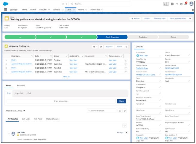Switch to the Related tab
This screenshot has width=196, height=144.
(21, 86)
